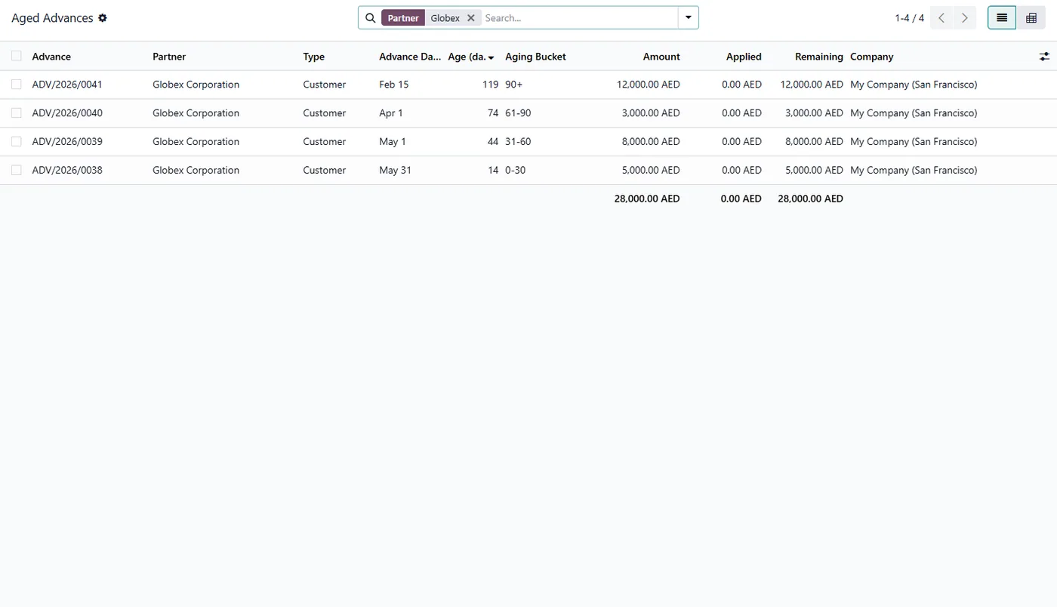Click the 0-30 aging bucket cell
1057x607 pixels.
[516, 170]
